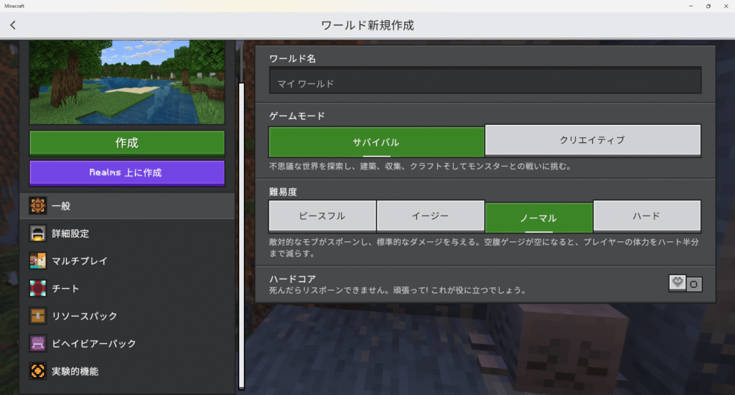The image size is (735, 395).
Task: Select サバイバル game mode
Action: tap(376, 141)
